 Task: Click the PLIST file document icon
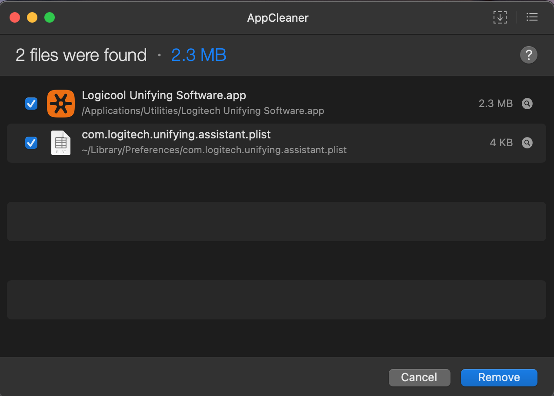click(61, 143)
